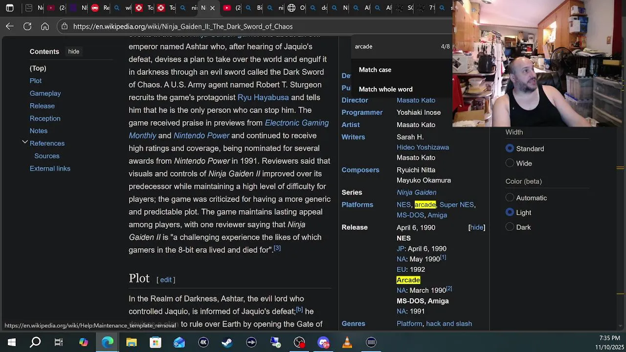Image resolution: width=626 pixels, height=352 pixels.
Task: Open Discord from the taskbar
Action: point(323,342)
